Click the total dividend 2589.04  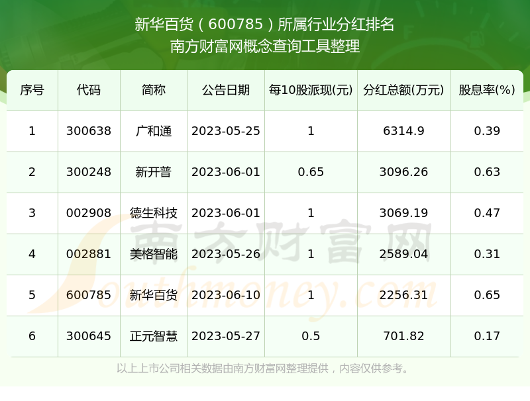[403, 254]
